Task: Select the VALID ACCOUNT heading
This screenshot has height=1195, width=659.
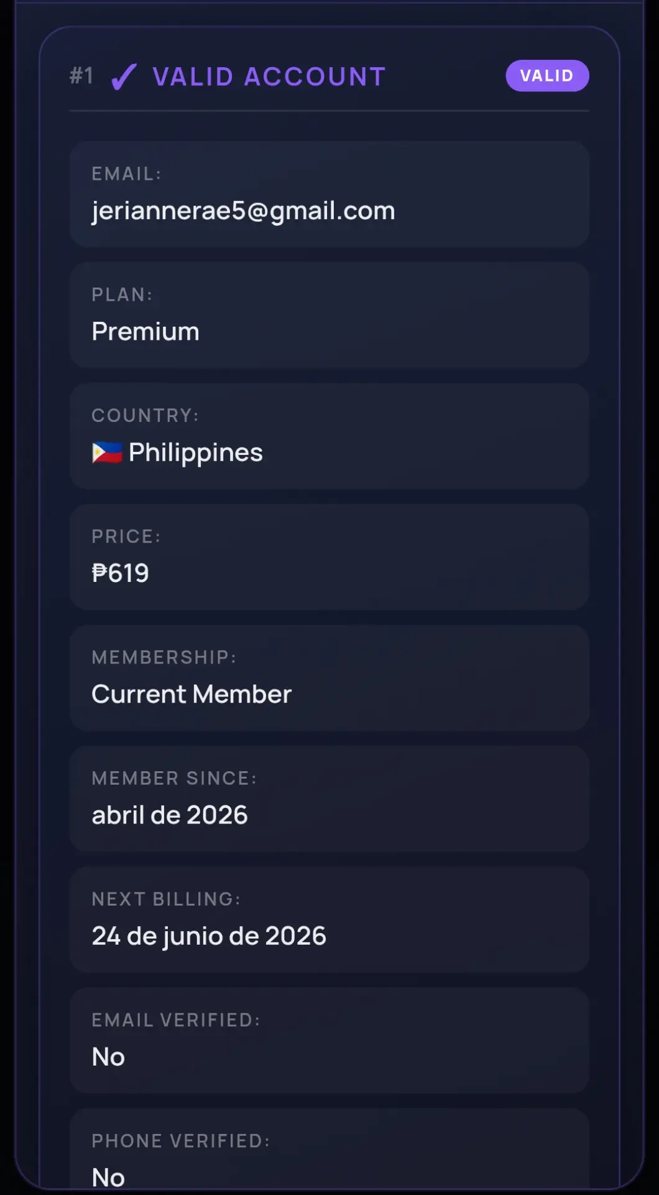Action: click(269, 77)
